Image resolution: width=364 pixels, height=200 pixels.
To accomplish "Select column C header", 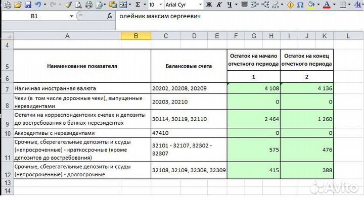I will click(166, 36).
